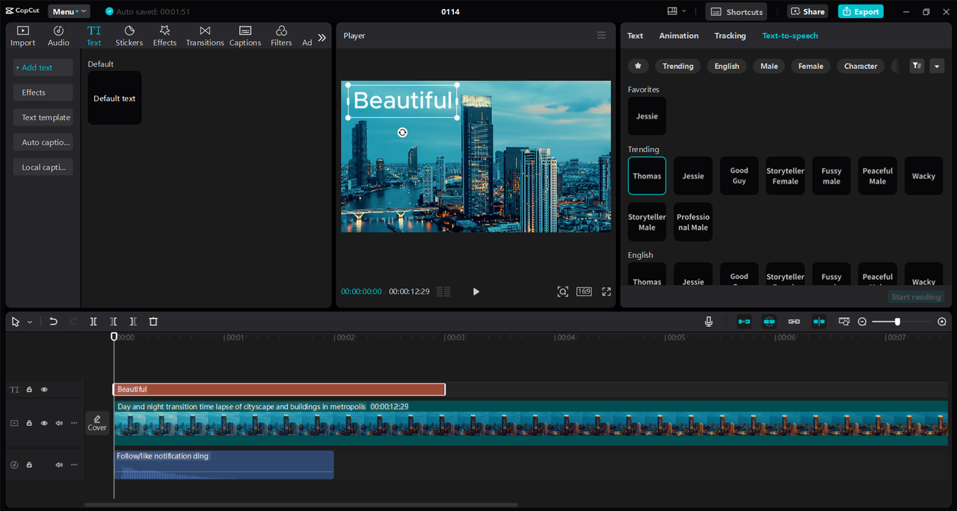Switch to the Stickers tab

click(129, 36)
